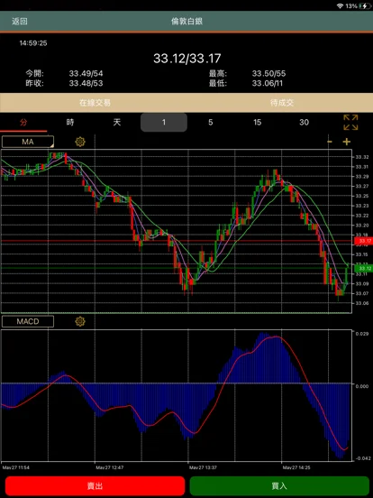Screen dimensions: 373x498
Task: Switch to the 時 hourly tab
Action: click(x=70, y=123)
